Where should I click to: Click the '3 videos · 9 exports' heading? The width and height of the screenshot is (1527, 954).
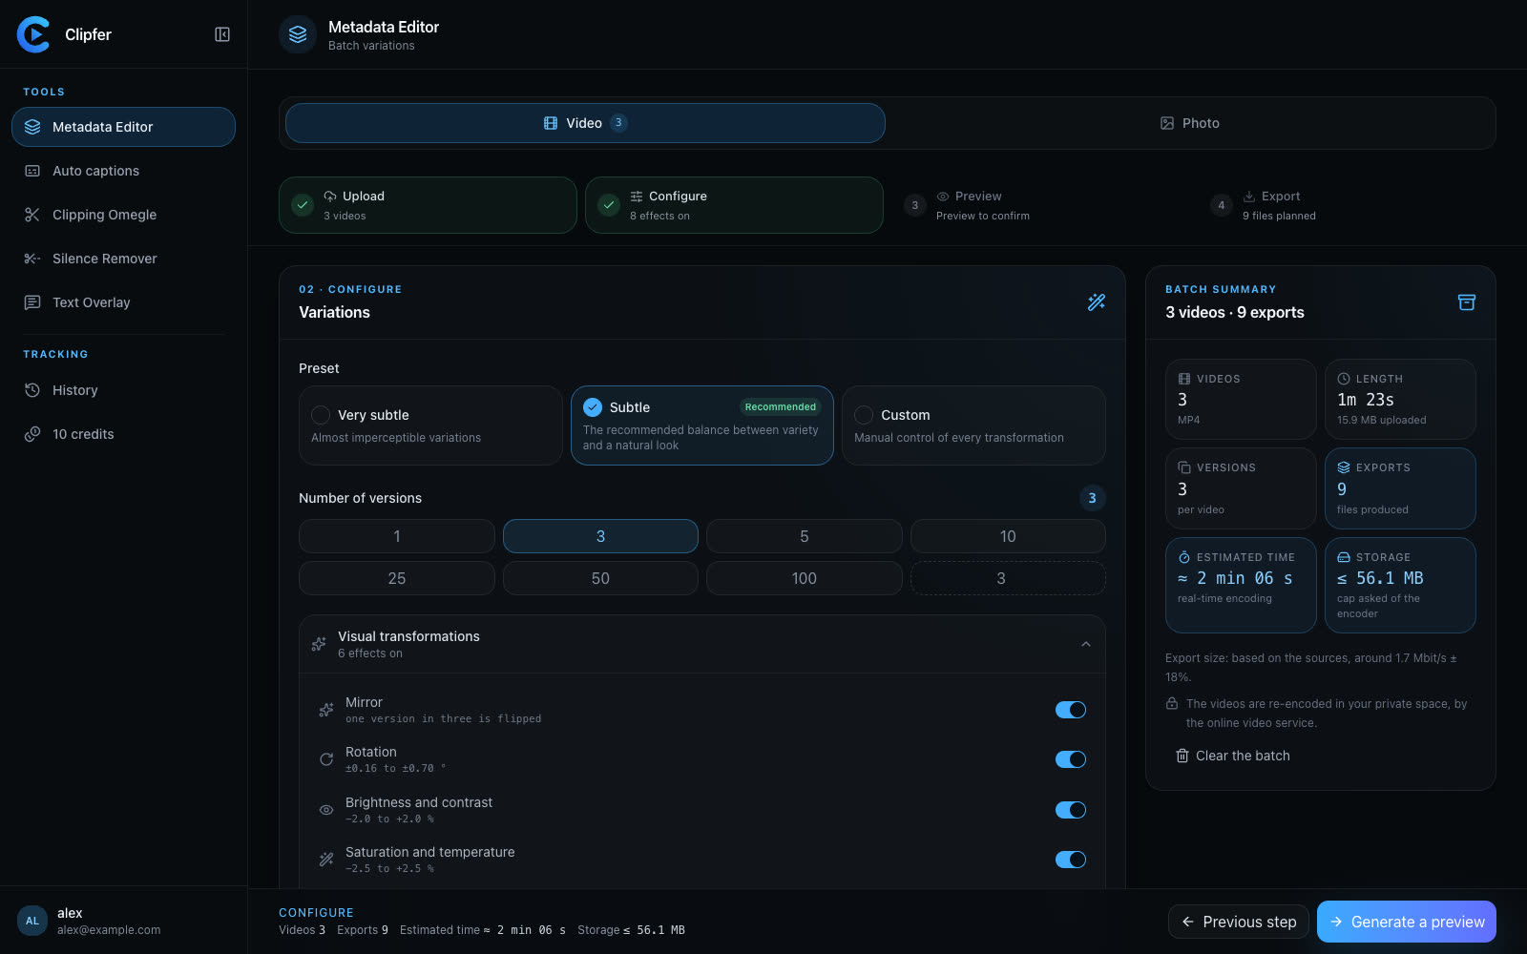(1235, 312)
